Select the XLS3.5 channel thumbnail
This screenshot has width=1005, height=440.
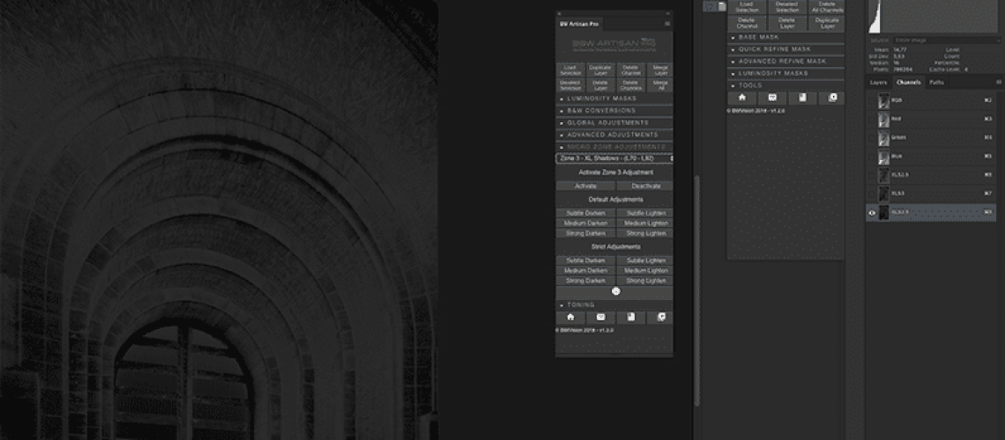884,213
